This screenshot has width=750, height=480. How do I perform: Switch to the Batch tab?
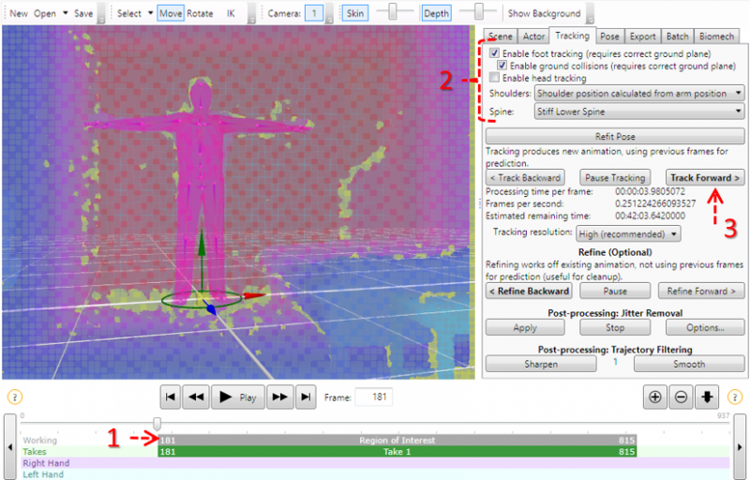[x=677, y=37]
